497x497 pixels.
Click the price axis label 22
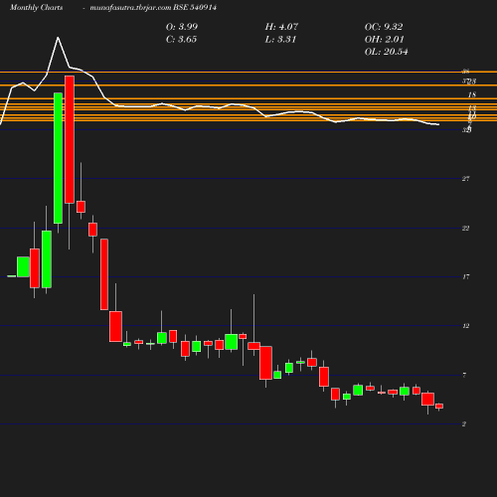tap(466, 228)
